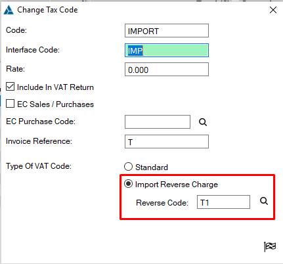Select Import Reverse Charge radio option
This screenshot has width=283, height=264.
click(x=128, y=184)
